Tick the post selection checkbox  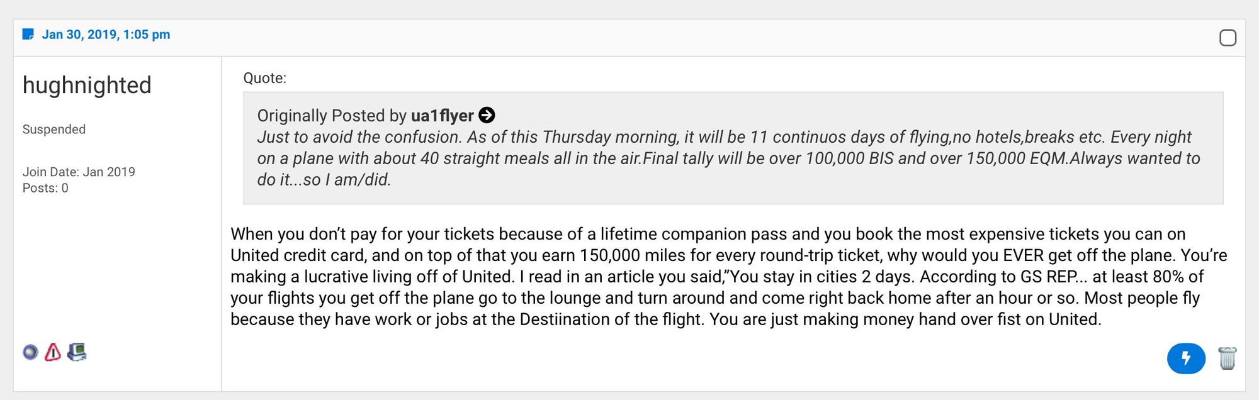(x=1228, y=38)
